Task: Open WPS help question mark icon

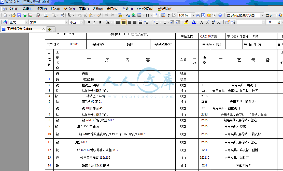Action: pos(220,15)
